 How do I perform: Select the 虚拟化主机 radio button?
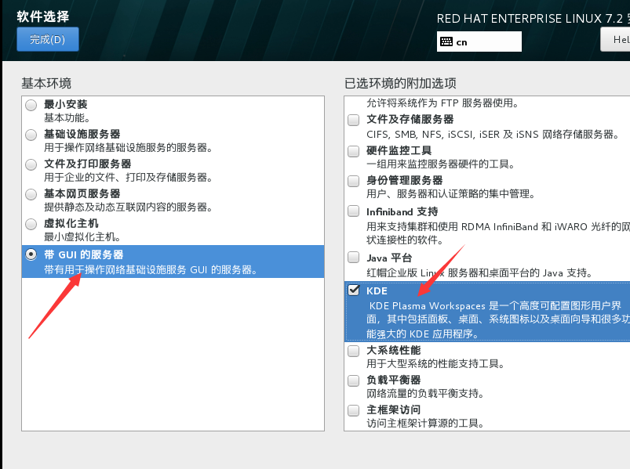click(x=31, y=224)
